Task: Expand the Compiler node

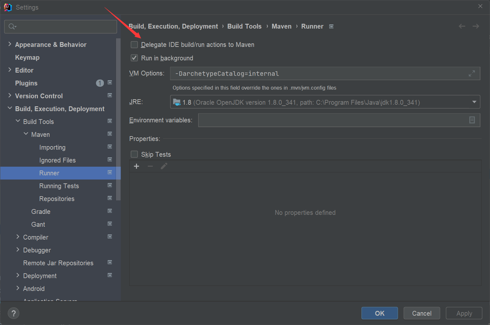Action: pos(18,237)
